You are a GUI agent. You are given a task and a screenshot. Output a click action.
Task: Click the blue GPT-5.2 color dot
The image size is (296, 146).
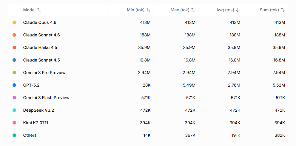click(x=14, y=85)
